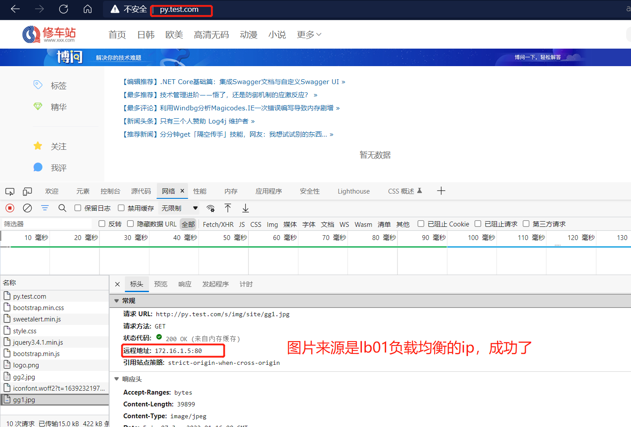Select the jquery3.4.1.min.js request row
Image resolution: width=631 pixels, height=427 pixels.
54,342
